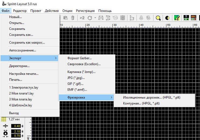
Task: Choose Формат Gerber... export option
Action: click(x=80, y=58)
